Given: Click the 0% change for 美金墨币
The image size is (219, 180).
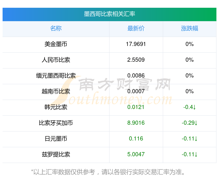Looking at the screenshot, I should tap(190, 44).
